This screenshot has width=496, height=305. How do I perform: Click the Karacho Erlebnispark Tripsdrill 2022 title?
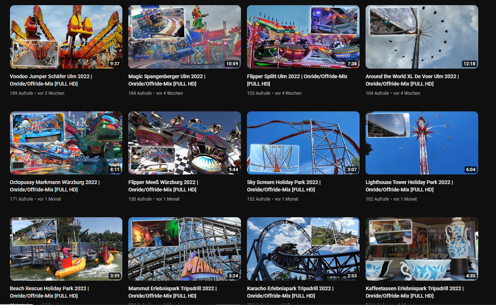(290, 292)
